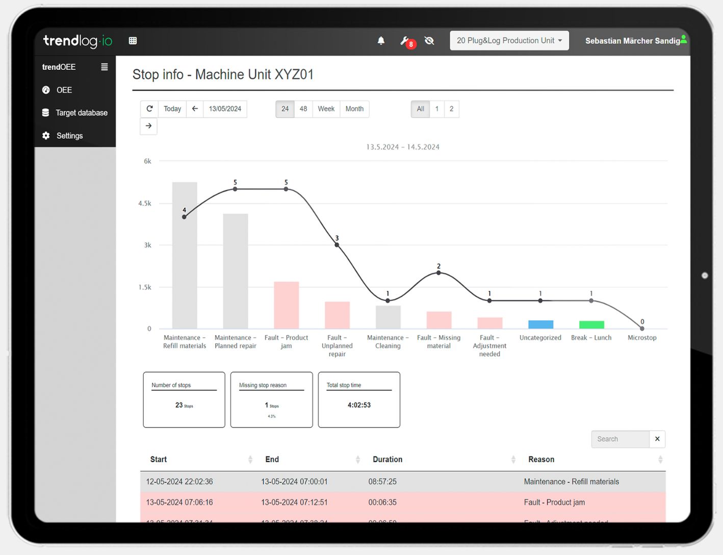
Task: Collapse the trendOEE sidebar menu icon
Action: [x=104, y=67]
